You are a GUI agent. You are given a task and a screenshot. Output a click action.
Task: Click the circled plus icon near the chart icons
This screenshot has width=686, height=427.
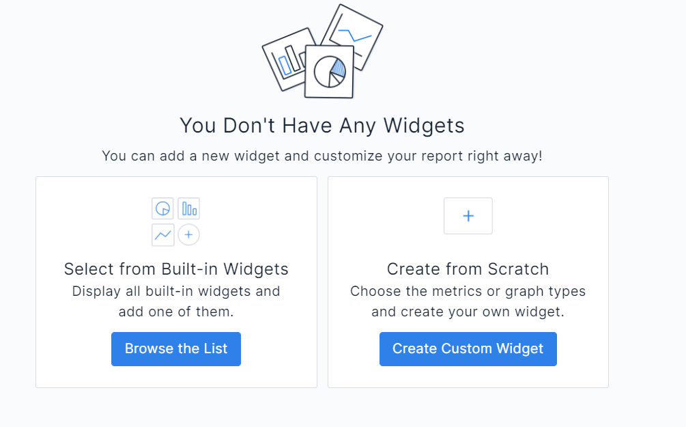[188, 234]
